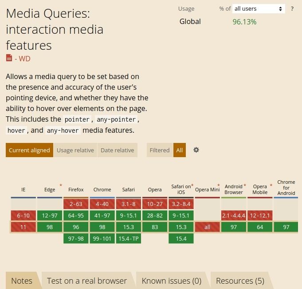Screen dimensions: 302x289
Task: Click the Opera Mini column header
Action: click(207, 190)
